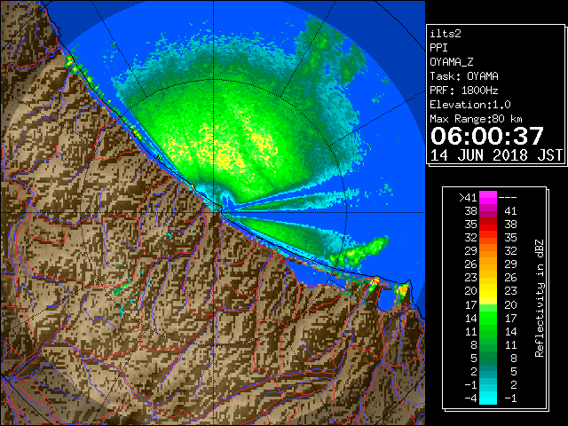Pick the orange 26–29 dBZ legend swatch
Screen dimensions: 568x426
tap(488, 264)
